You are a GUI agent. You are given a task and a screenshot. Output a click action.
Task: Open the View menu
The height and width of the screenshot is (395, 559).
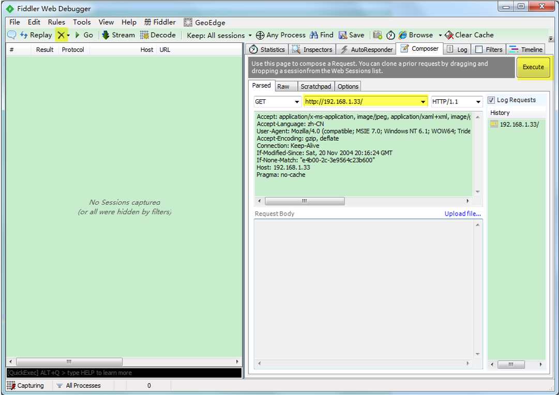tap(106, 22)
